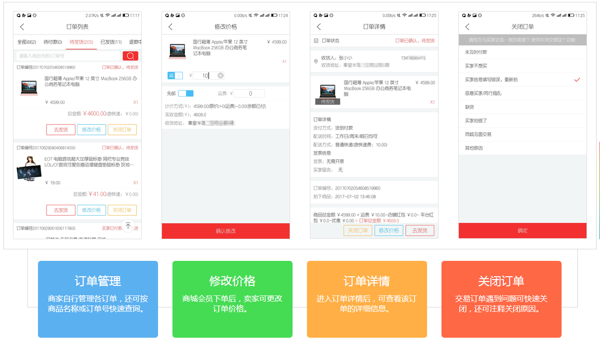
Task: Tap the back arrow on the 订单列表 screen
Action: [23, 27]
